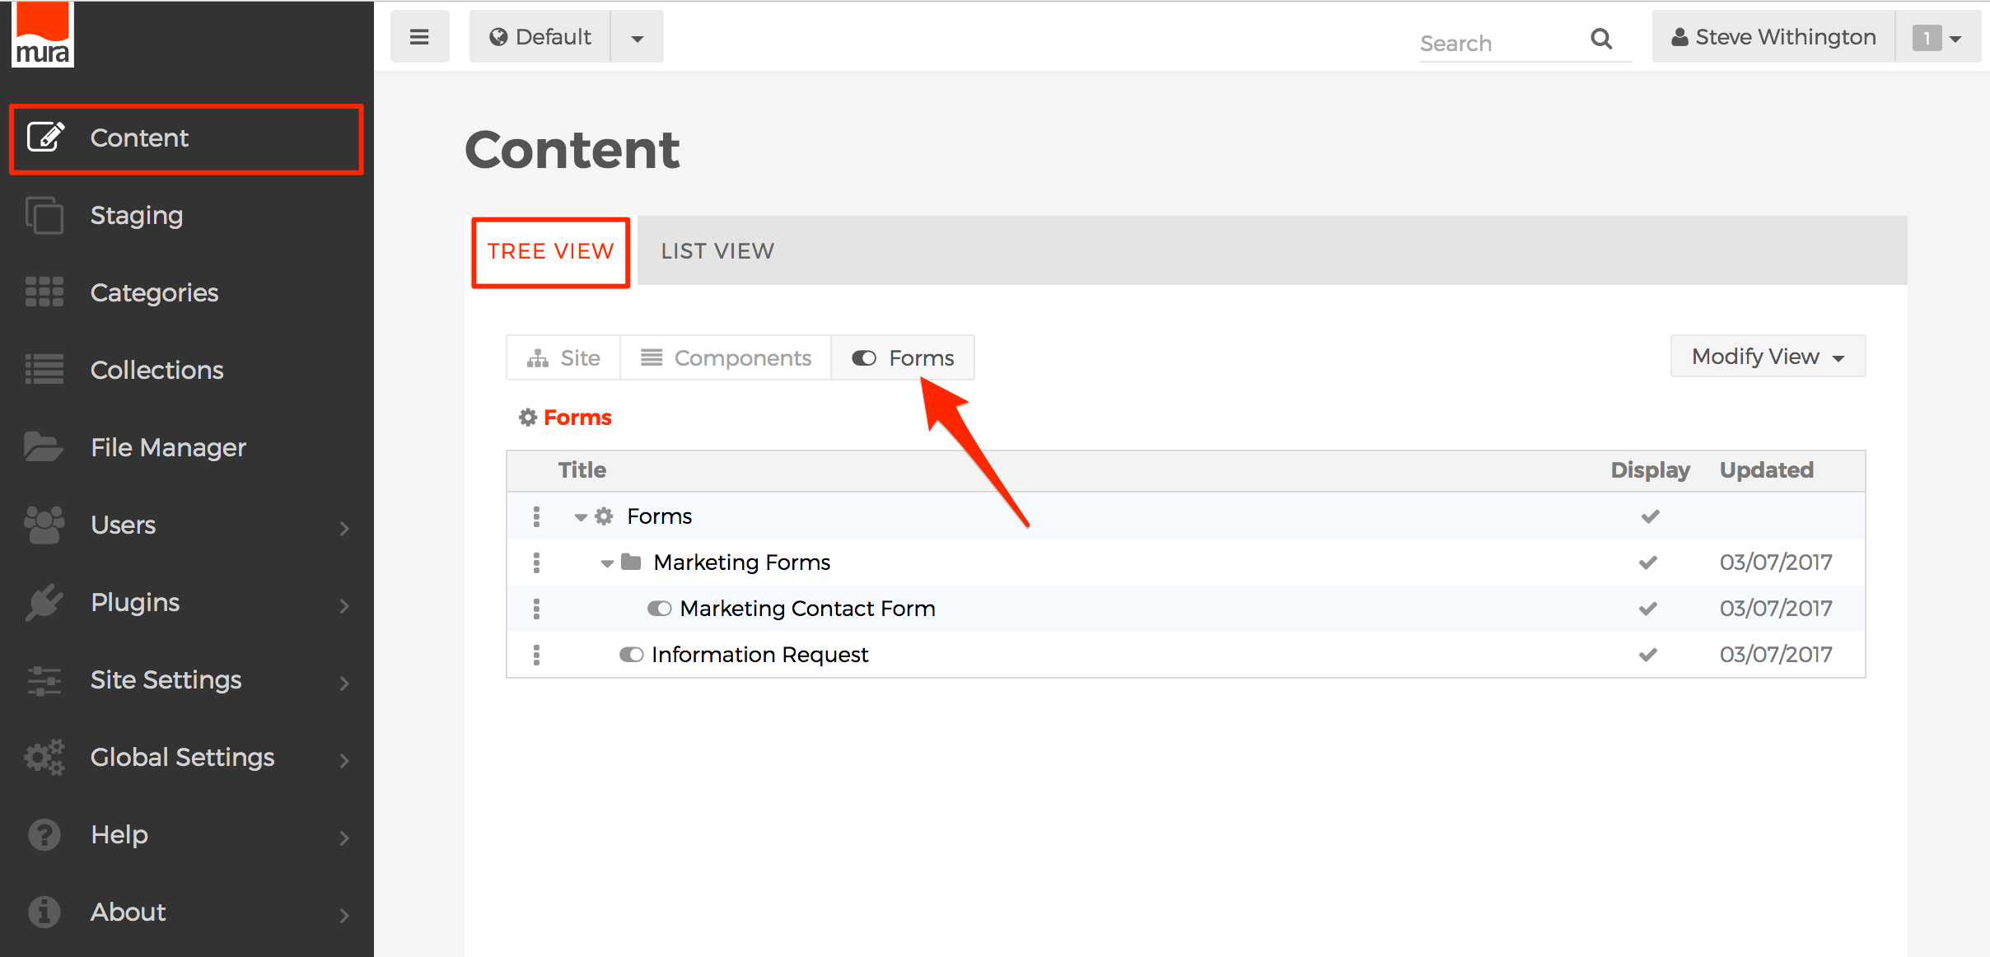Screen dimensions: 1990x957
Task: Select the Components tab
Action: [x=726, y=358]
